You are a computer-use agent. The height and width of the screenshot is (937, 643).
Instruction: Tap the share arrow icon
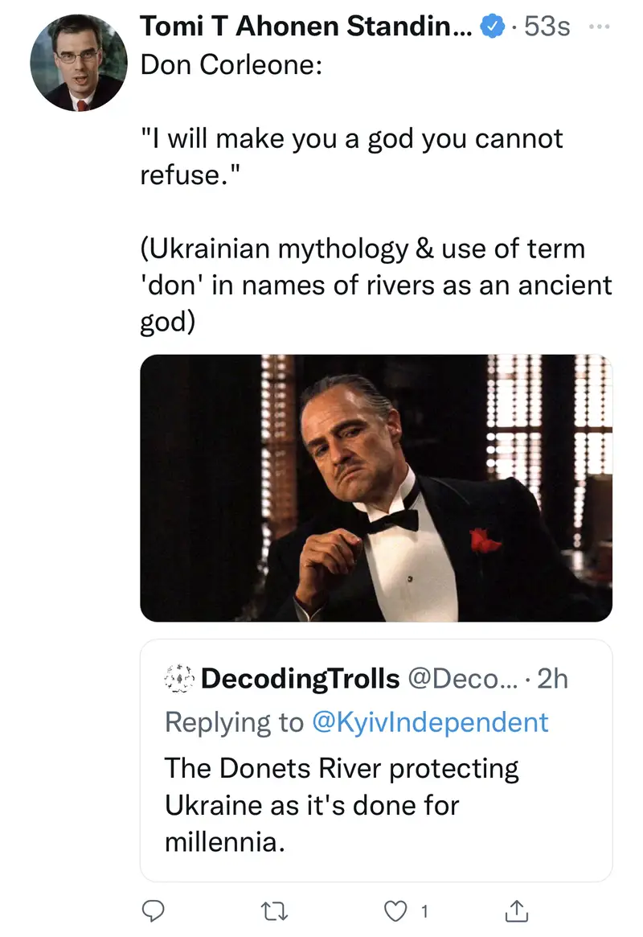pyautogui.click(x=514, y=910)
